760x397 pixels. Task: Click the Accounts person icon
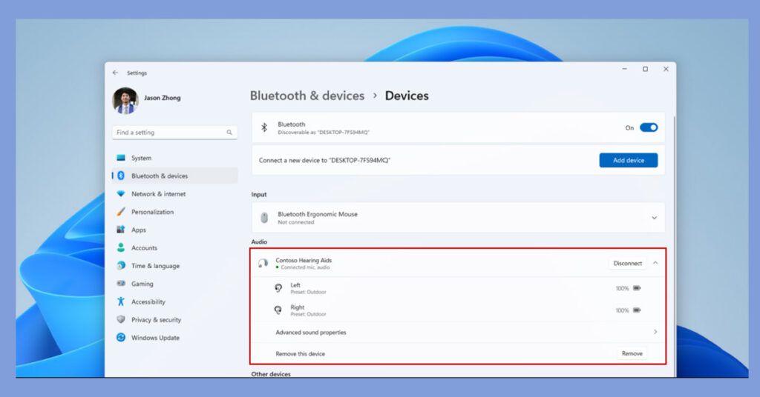[121, 247]
